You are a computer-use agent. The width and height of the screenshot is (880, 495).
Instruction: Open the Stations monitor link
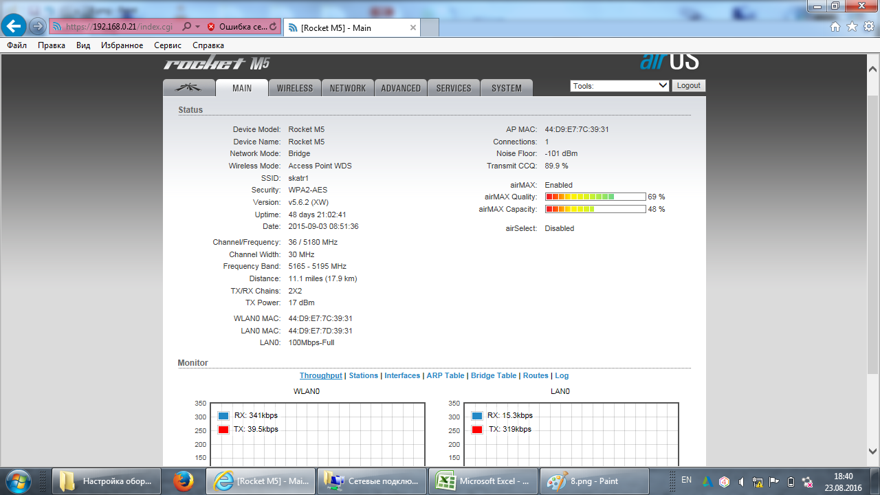coord(363,375)
